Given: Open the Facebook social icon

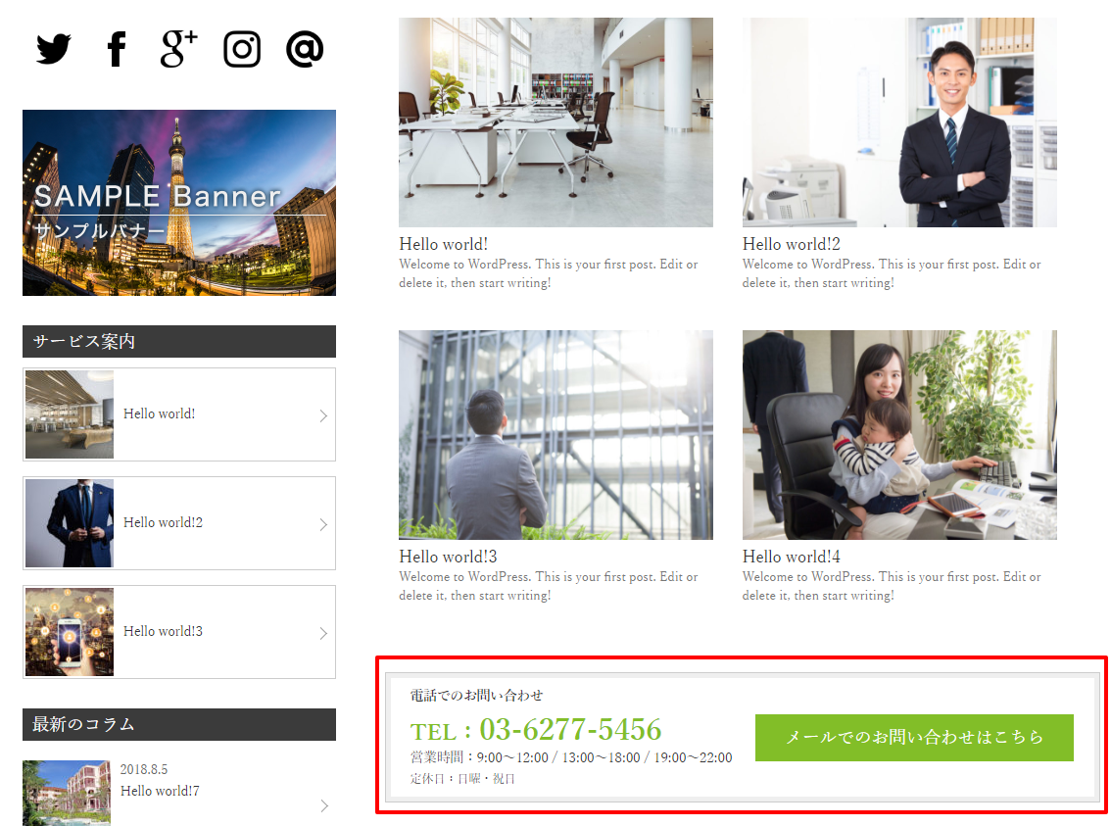Looking at the screenshot, I should [117, 49].
